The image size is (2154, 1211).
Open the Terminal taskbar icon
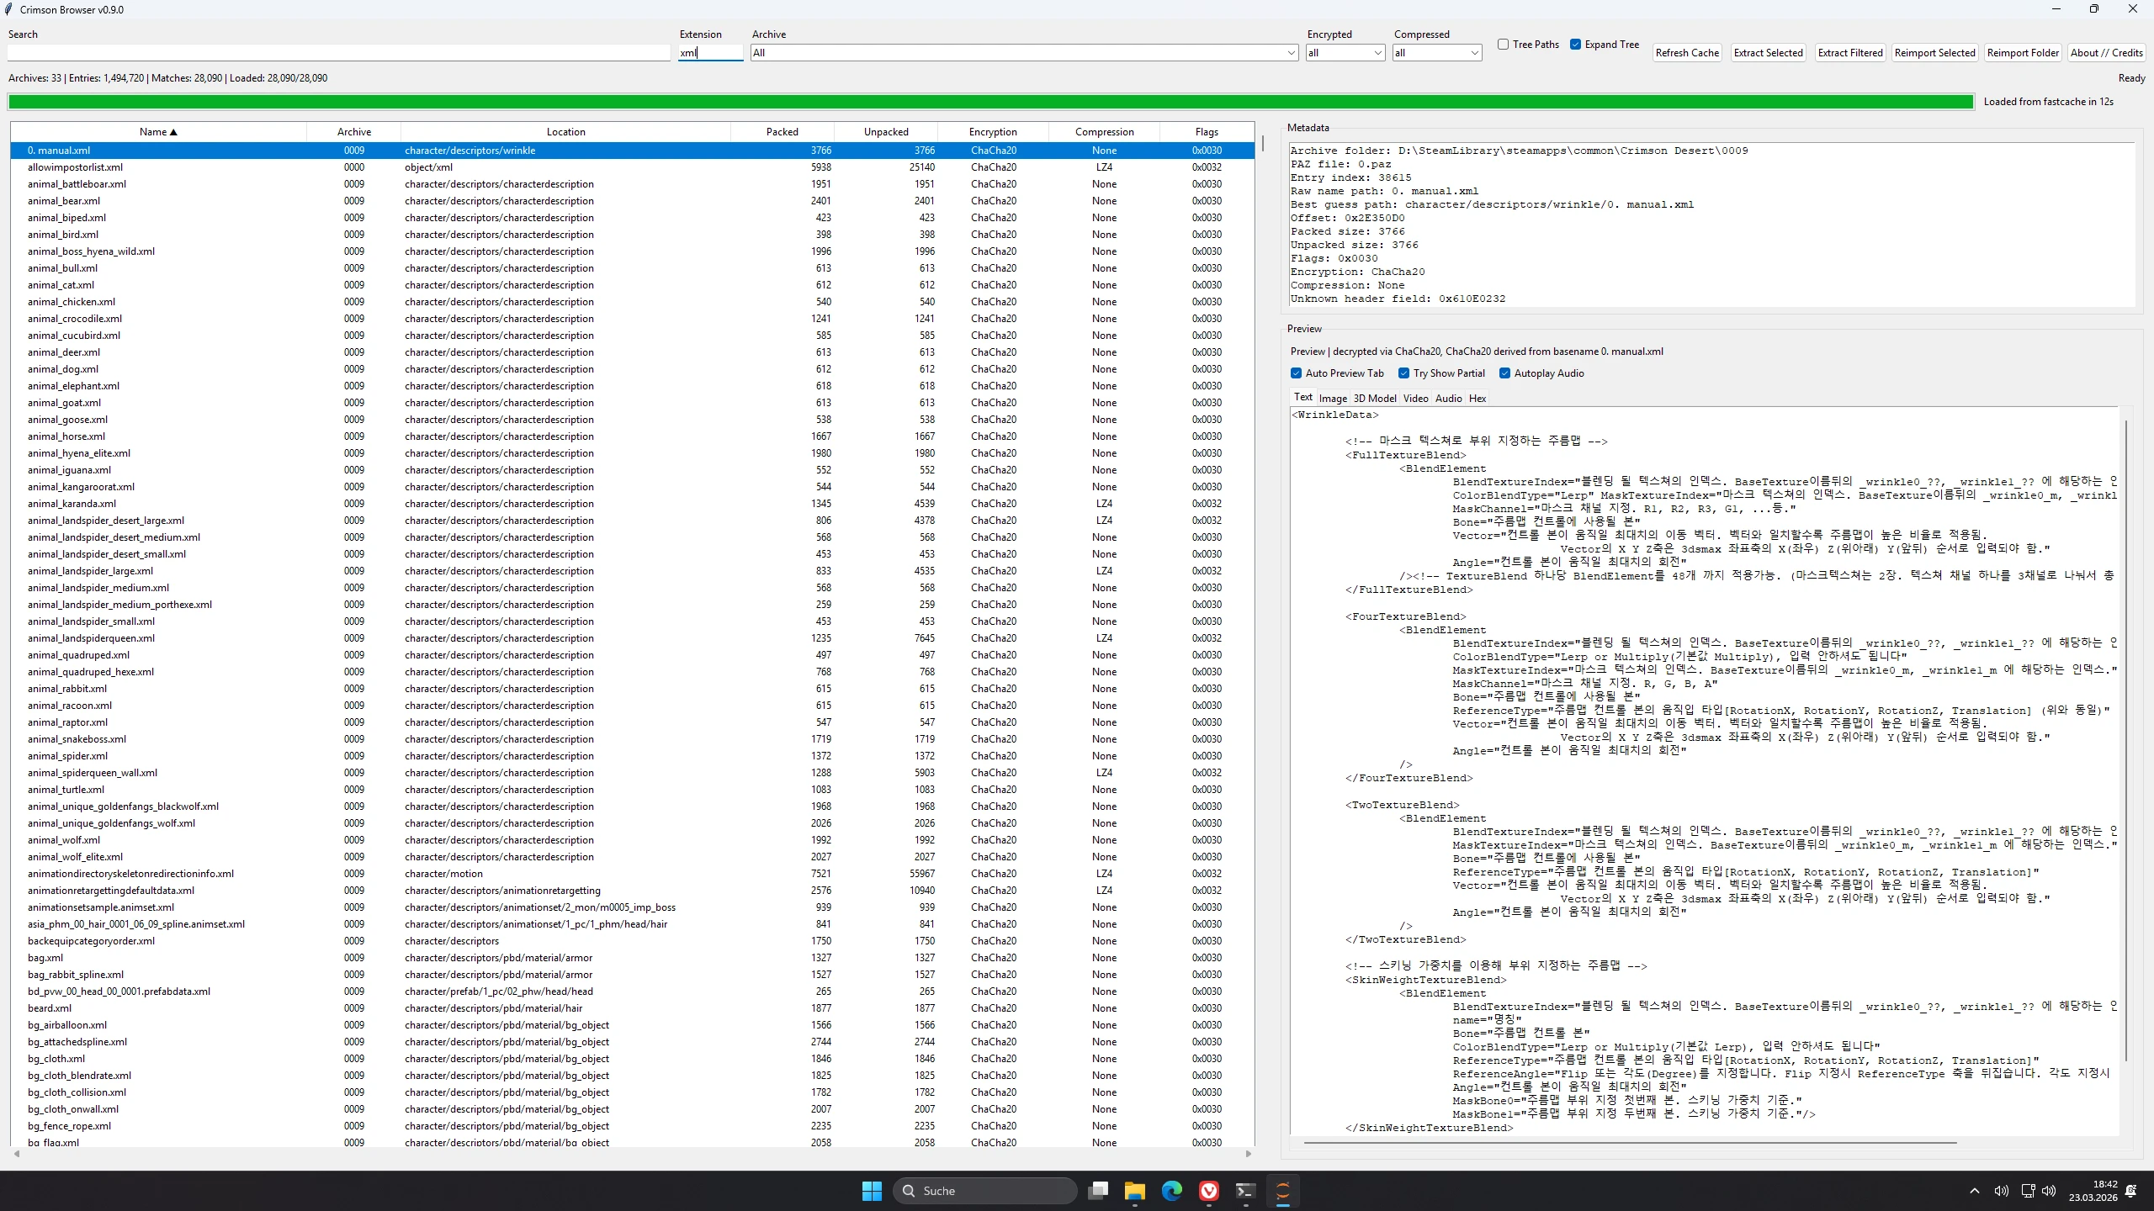[1245, 1191]
